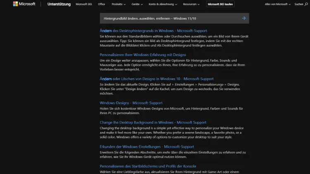Open Personalisieren des Startbildschirms und Profils result
This screenshot has width=310, height=174.
[148, 166]
